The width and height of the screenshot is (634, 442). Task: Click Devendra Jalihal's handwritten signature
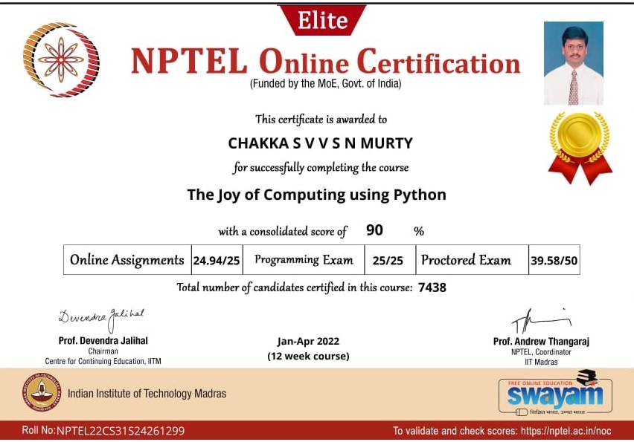pos(100,319)
